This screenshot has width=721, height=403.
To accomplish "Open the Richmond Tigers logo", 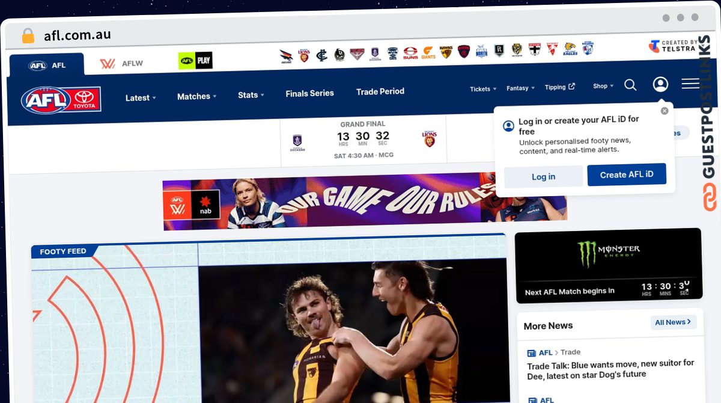I will tap(517, 50).
